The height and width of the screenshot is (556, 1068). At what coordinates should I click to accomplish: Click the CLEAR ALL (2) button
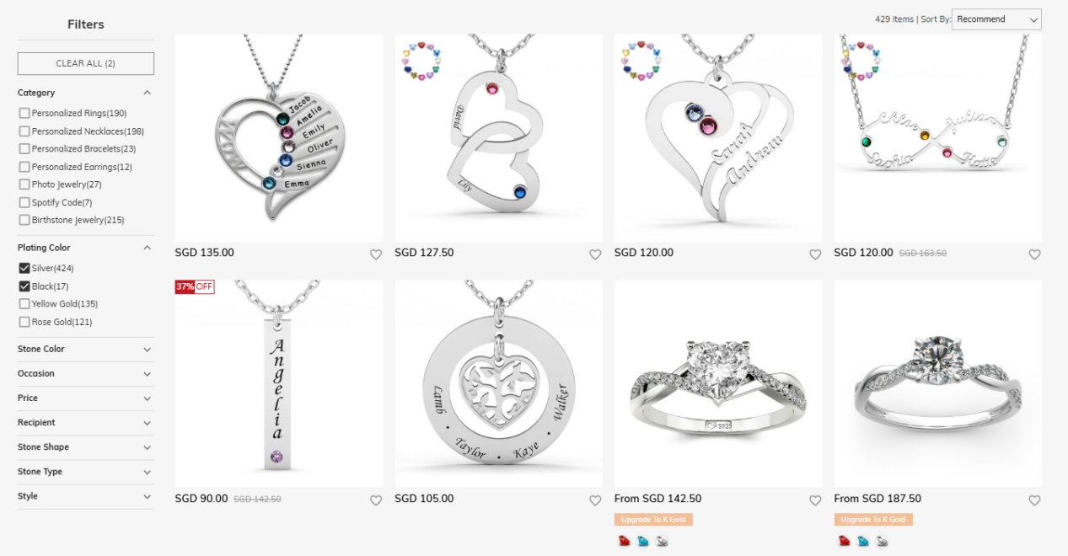(86, 63)
